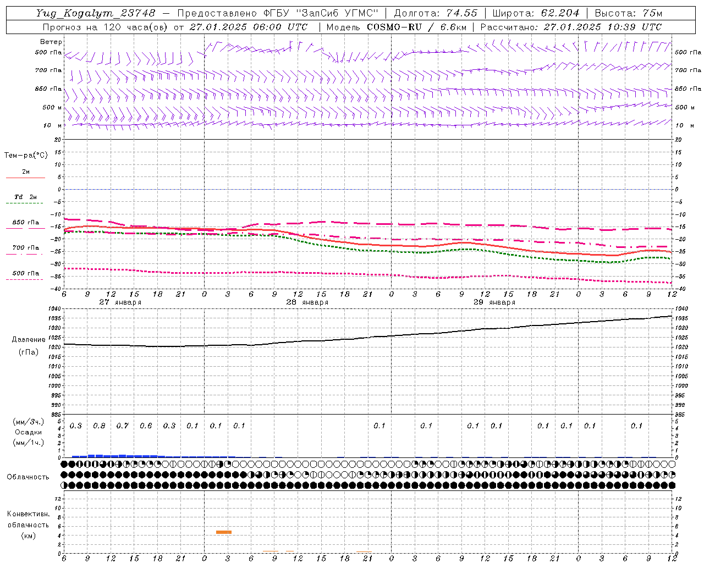The height and width of the screenshot is (563, 704).
Task: Click the Давление panel label
Action: 29,340
